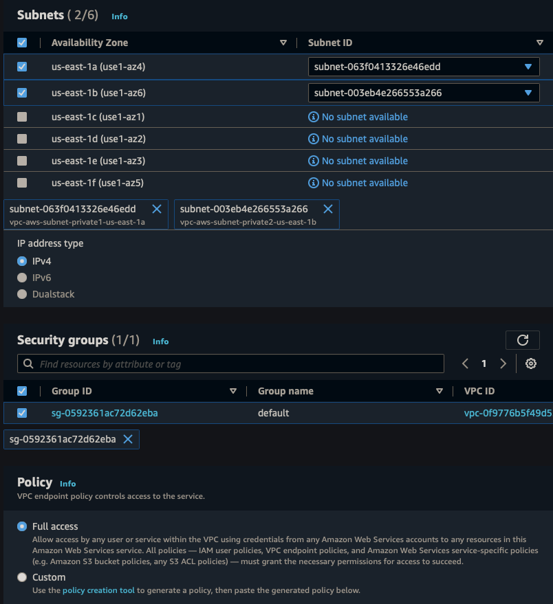The width and height of the screenshot is (553, 604).
Task: Remove the subnet-003eb4e266553a266 selection tag
Action: tap(328, 209)
